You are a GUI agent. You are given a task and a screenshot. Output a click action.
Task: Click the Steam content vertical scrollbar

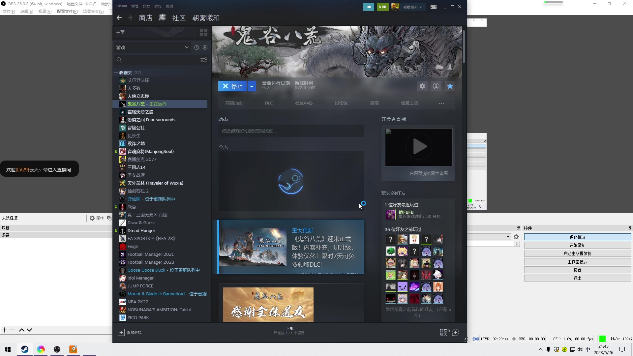tap(464, 46)
